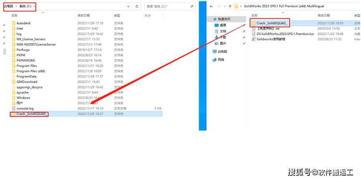Sort by 修改日期 in SolidWorks window
The width and height of the screenshot is (361, 180).
(324, 15)
